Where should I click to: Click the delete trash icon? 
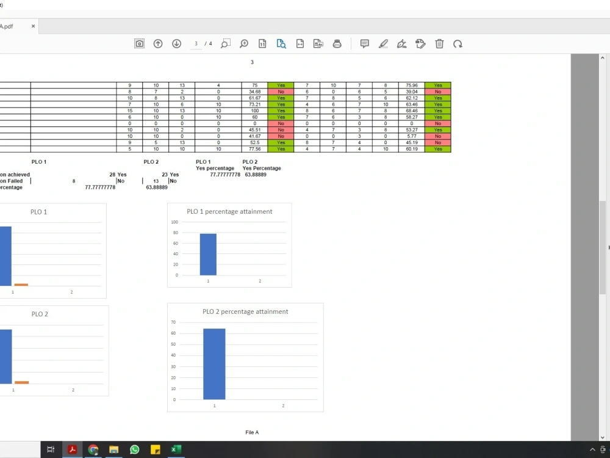[x=439, y=43]
